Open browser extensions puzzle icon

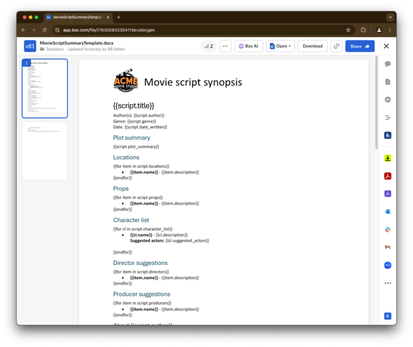[x=363, y=30]
